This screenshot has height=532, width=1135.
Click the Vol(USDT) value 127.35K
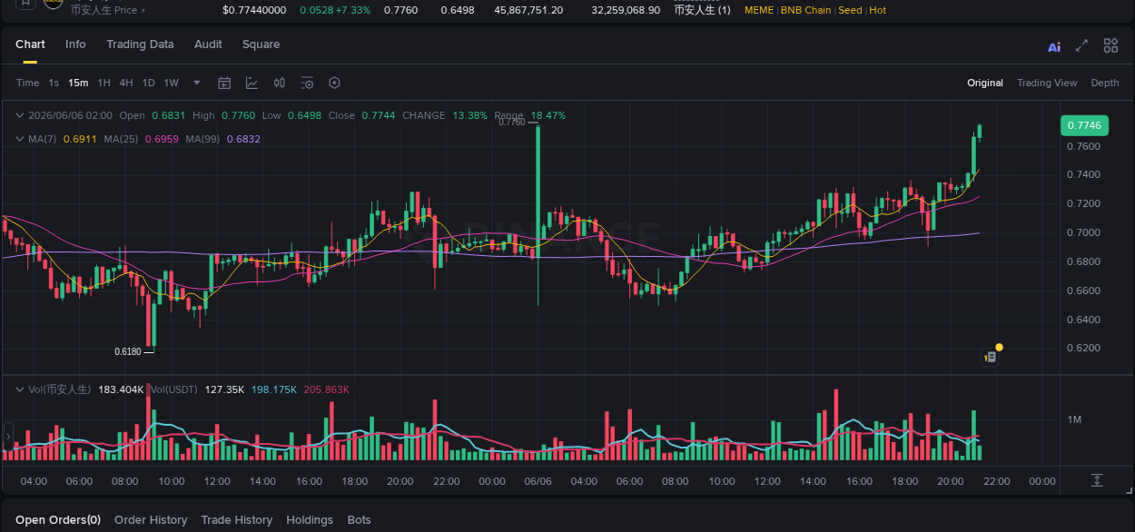click(x=224, y=389)
